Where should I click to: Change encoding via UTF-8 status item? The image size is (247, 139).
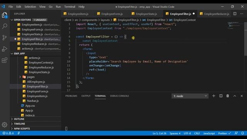187,133
